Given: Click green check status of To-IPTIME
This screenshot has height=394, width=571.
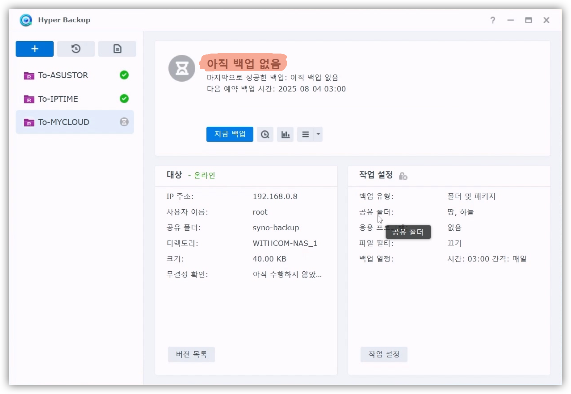Looking at the screenshot, I should point(124,99).
